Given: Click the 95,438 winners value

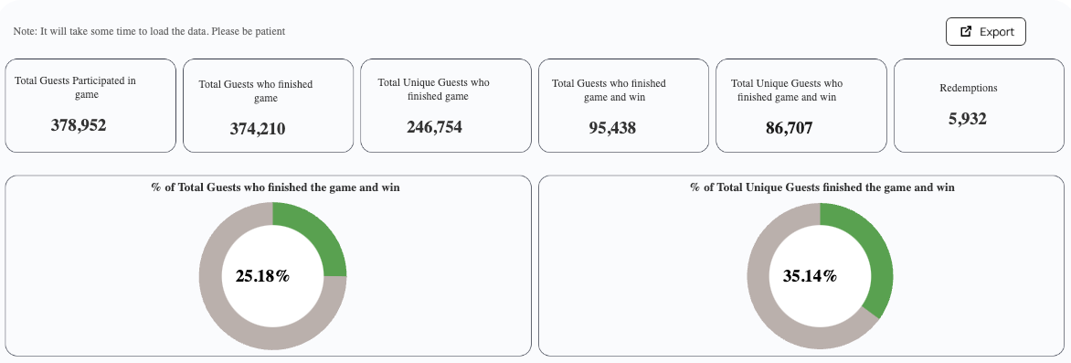Looking at the screenshot, I should coord(612,128).
